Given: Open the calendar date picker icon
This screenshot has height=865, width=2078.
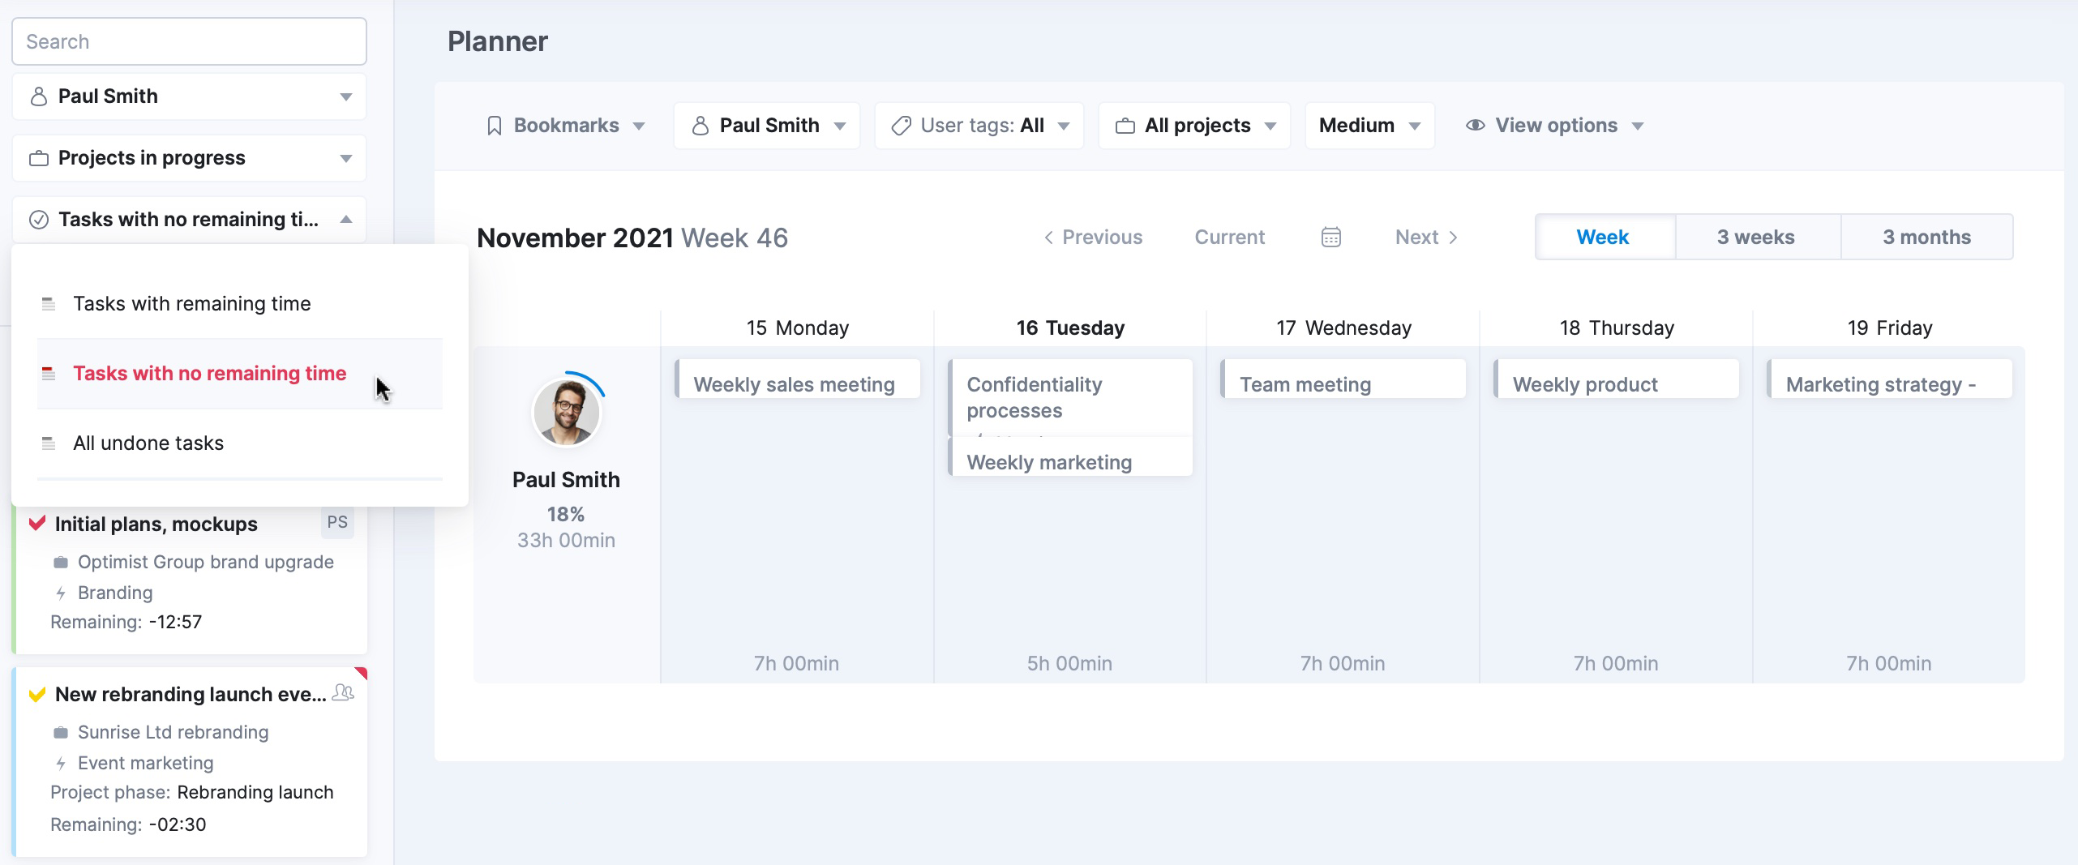Looking at the screenshot, I should pyautogui.click(x=1330, y=237).
